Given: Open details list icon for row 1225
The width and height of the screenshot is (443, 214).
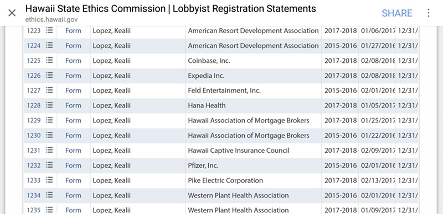Looking at the screenshot, I should [x=49, y=60].
